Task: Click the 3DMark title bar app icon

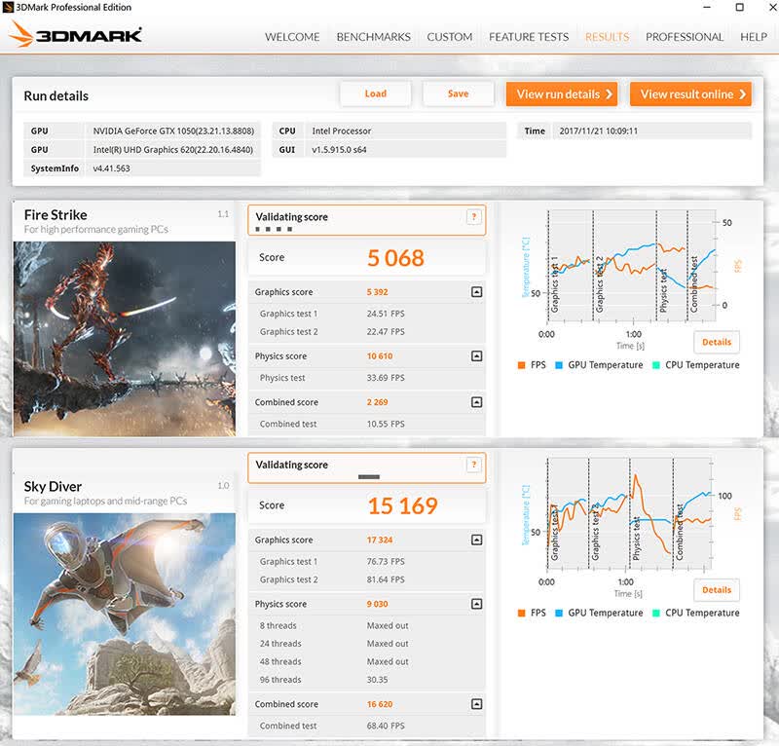Action: (8, 7)
